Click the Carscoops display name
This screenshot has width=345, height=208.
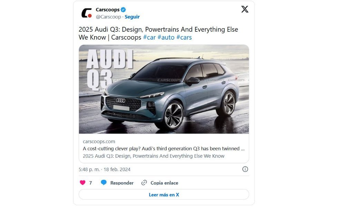[x=108, y=10]
